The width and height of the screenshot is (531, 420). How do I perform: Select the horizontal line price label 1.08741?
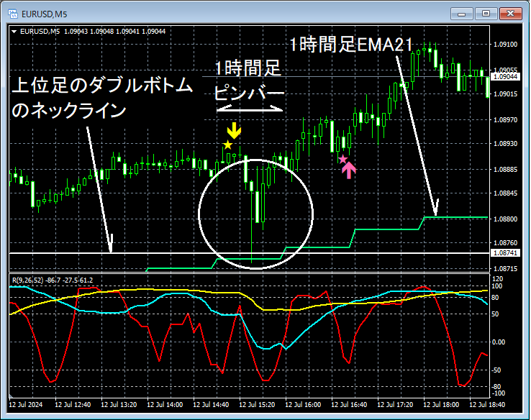pos(505,253)
